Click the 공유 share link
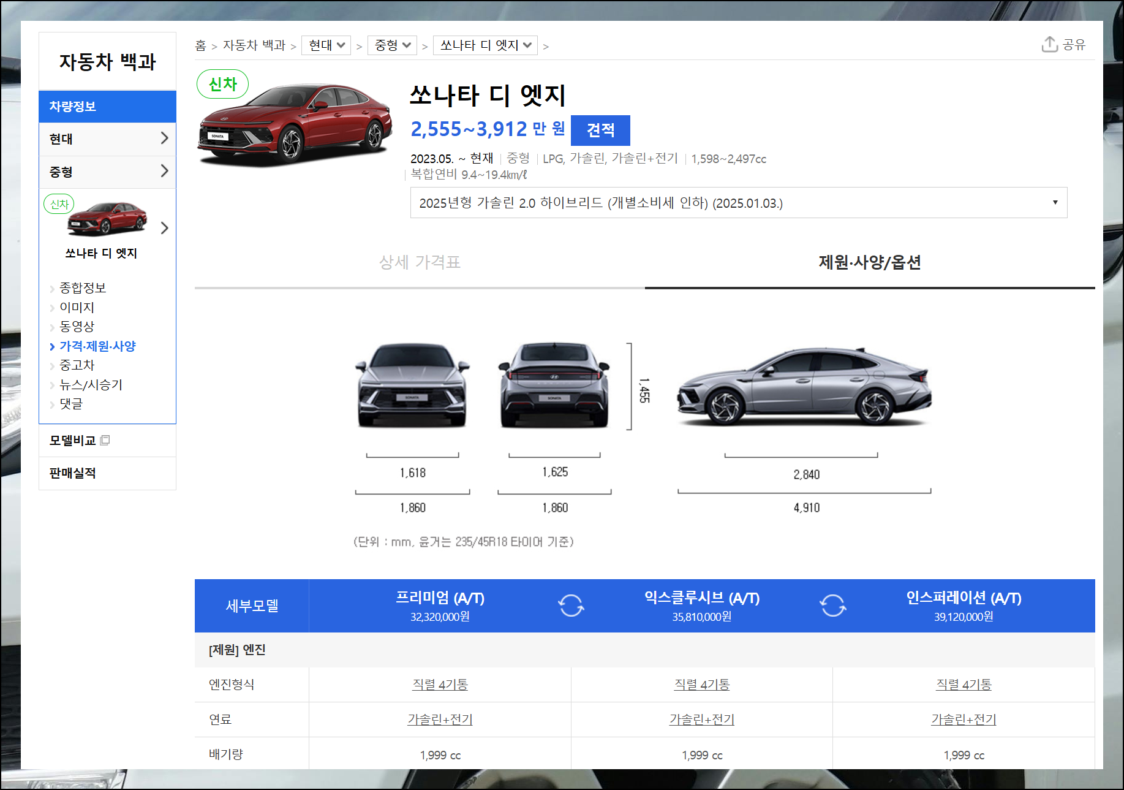 point(1074,45)
